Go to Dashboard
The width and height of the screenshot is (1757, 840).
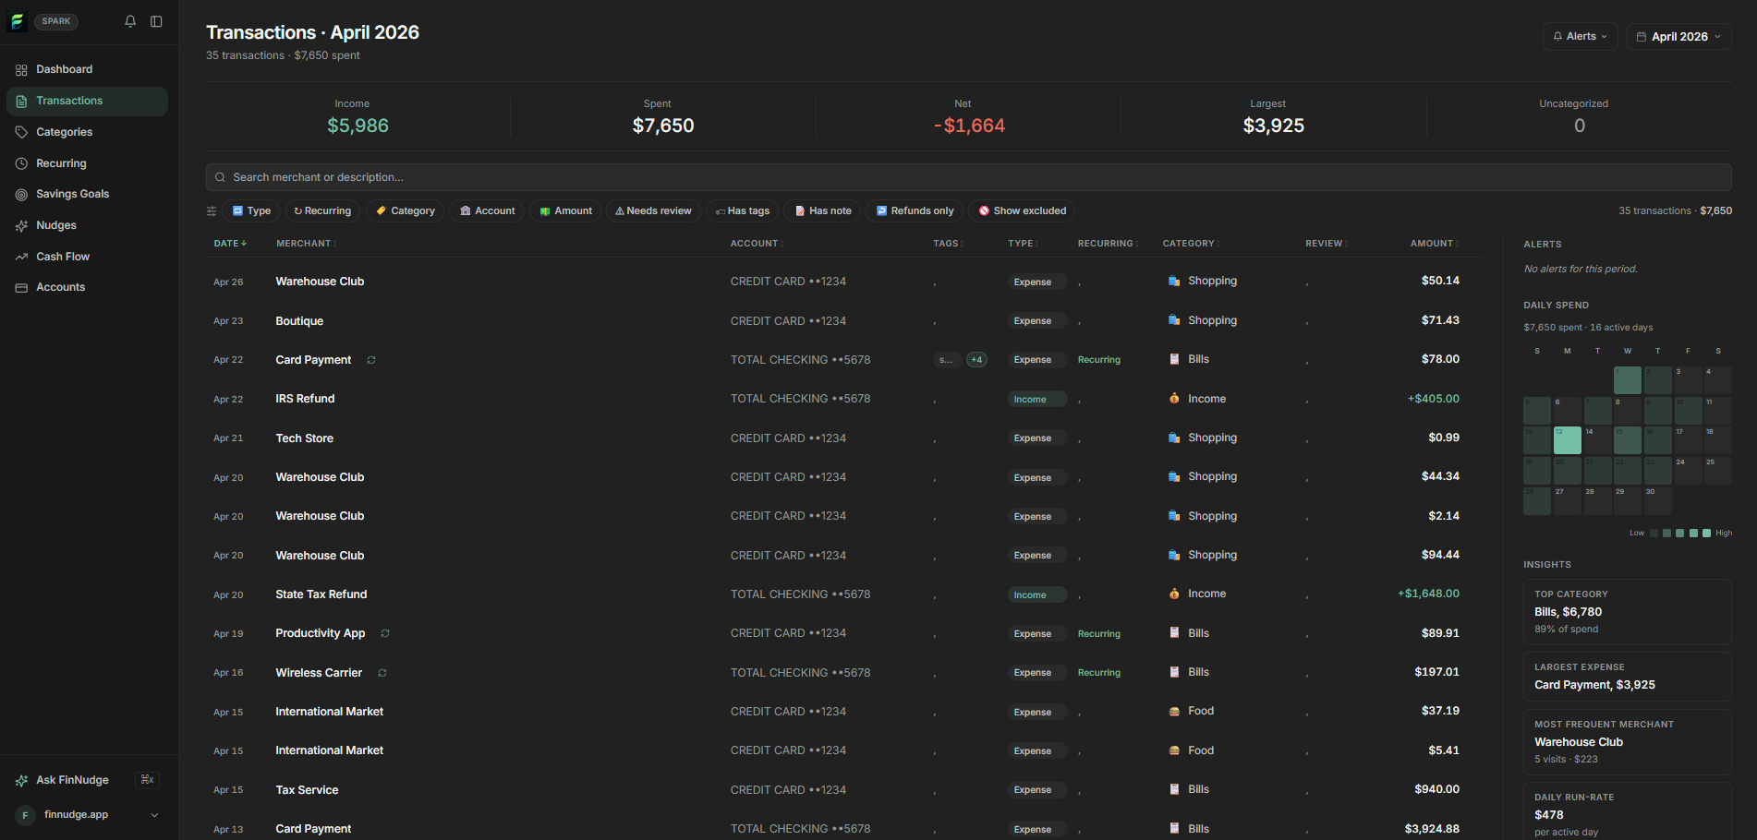(x=87, y=69)
